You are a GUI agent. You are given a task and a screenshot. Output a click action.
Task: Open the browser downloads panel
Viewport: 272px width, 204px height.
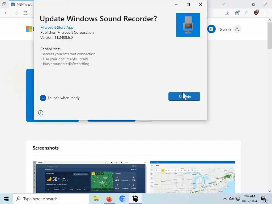point(227,13)
